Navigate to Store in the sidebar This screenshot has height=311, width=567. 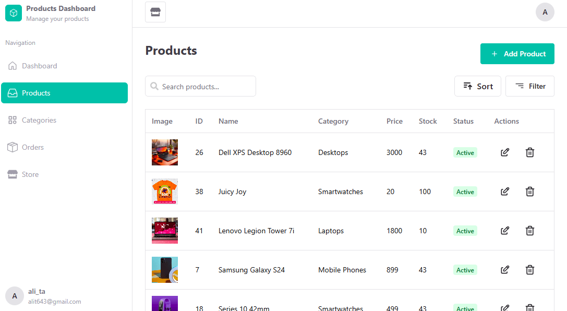(x=64, y=174)
